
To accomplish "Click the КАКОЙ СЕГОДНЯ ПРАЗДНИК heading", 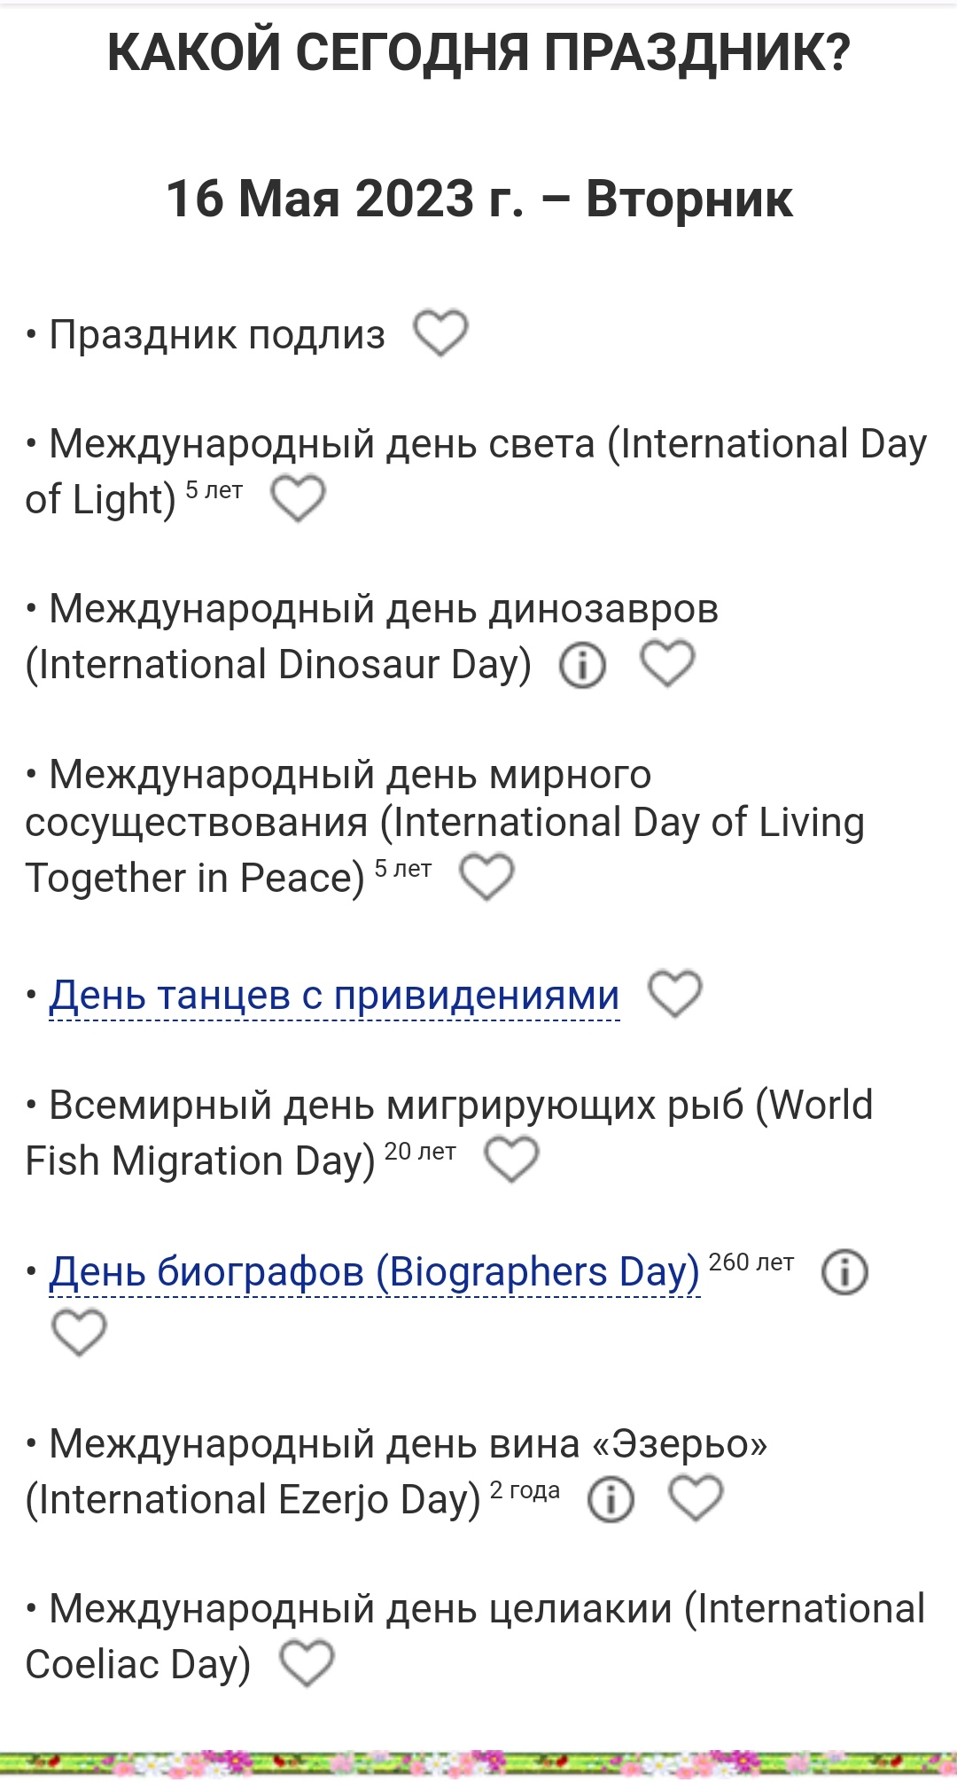I will pyautogui.click(x=478, y=52).
